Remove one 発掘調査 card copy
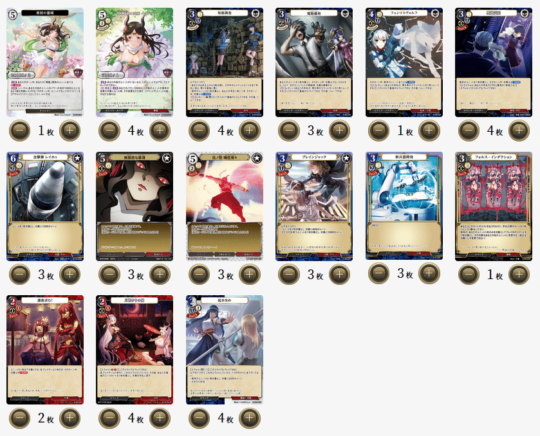540x436 pixels. click(200, 131)
